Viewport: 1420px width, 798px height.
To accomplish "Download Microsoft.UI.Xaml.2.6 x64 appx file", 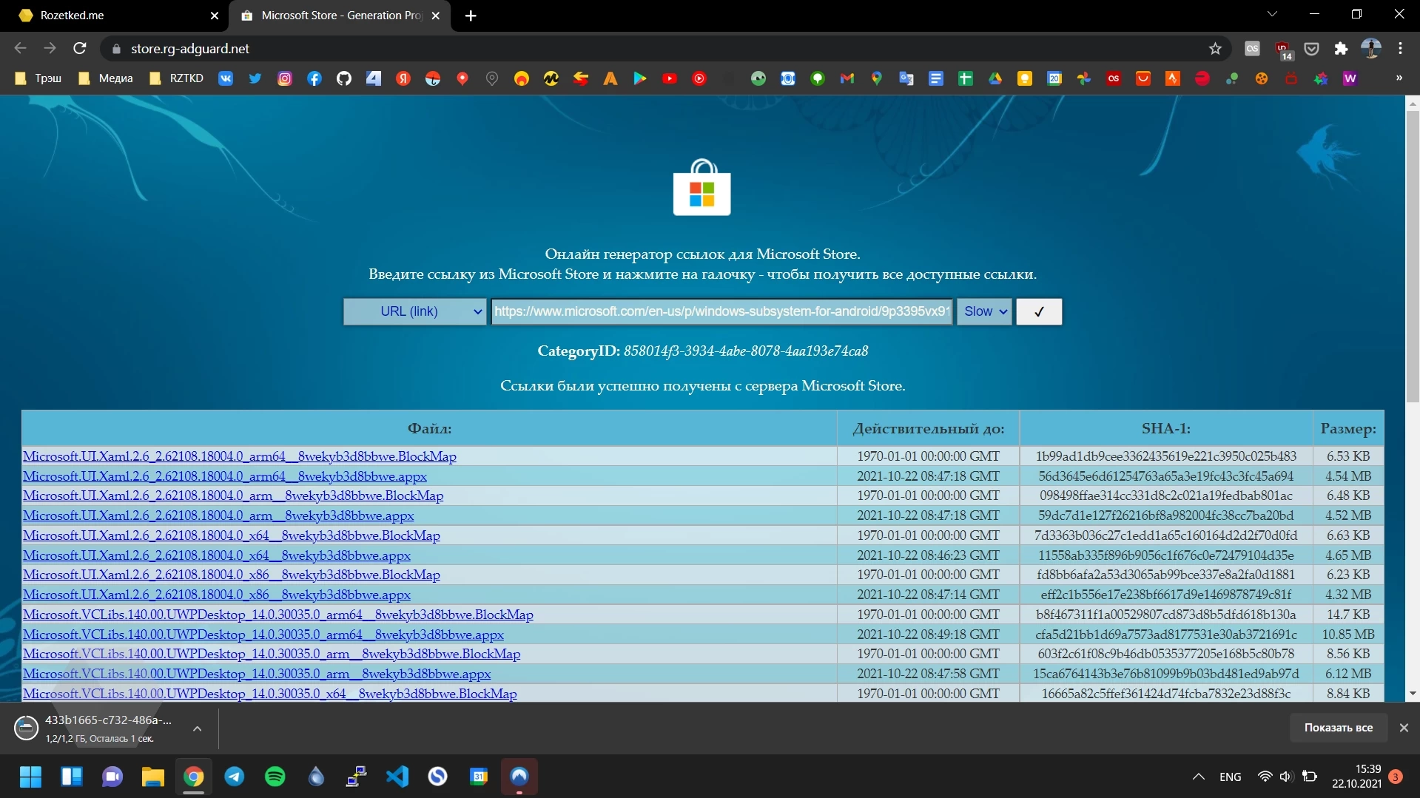I will [x=216, y=555].
